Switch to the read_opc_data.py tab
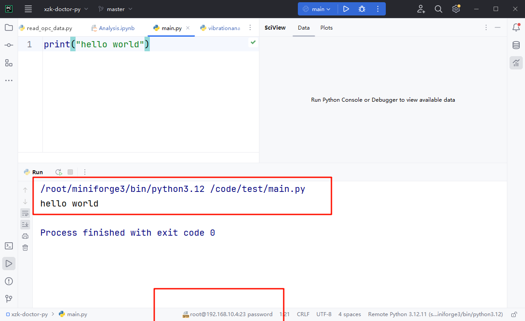The height and width of the screenshot is (321, 525). point(49,28)
